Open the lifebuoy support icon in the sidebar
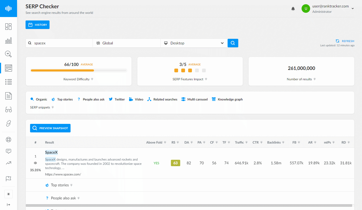This screenshot has width=362, height=210. pos(9,140)
